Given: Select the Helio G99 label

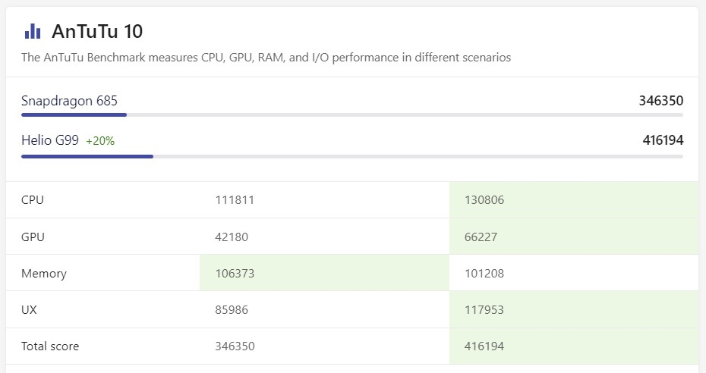Looking at the screenshot, I should [x=51, y=140].
